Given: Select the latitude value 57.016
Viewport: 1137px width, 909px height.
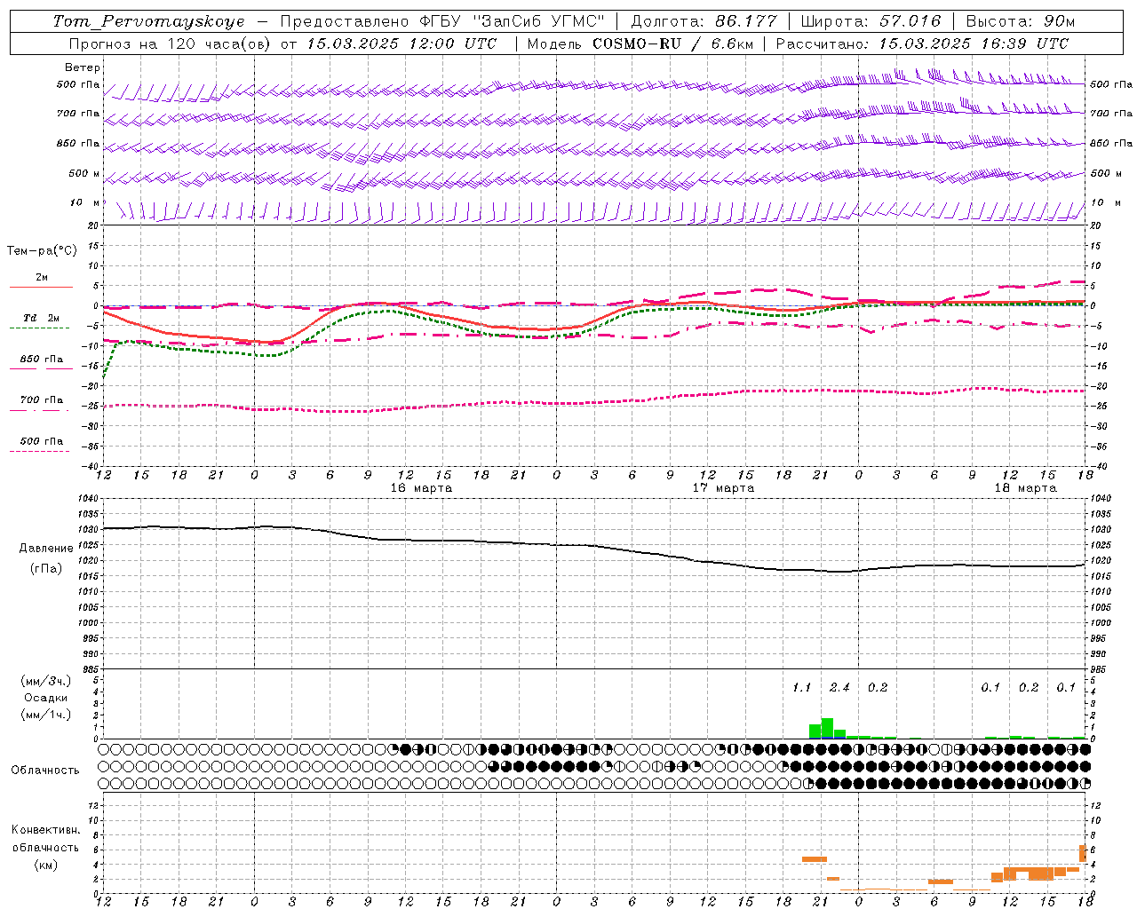Looking at the screenshot, I should coord(910,21).
